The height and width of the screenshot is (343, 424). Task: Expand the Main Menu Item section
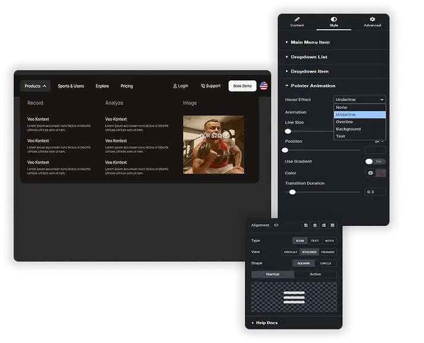[334, 42]
